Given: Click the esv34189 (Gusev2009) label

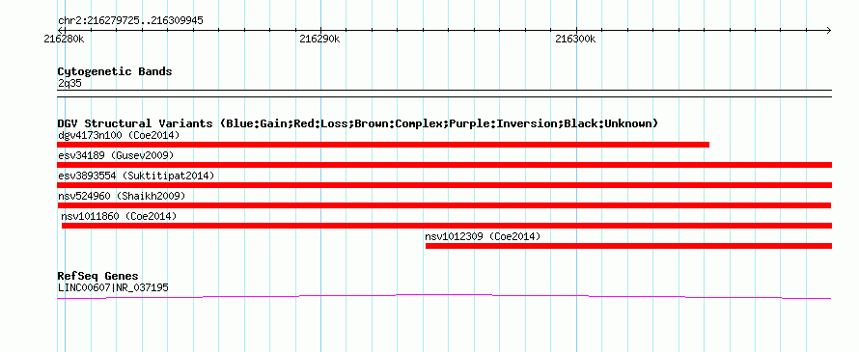Looking at the screenshot, I should (116, 155).
